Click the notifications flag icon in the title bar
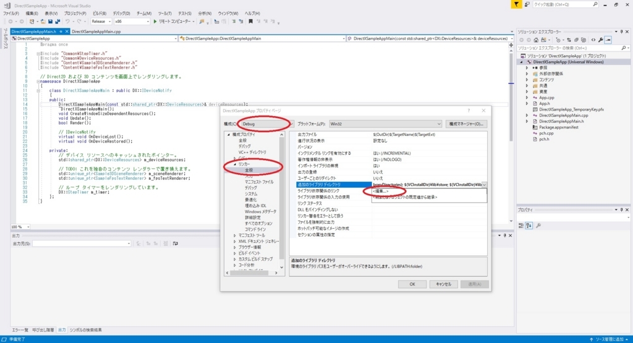Screen dimensions: 633x343 point(516,4)
